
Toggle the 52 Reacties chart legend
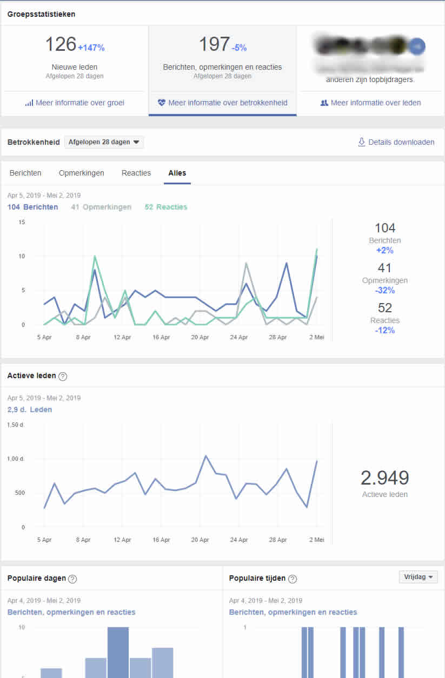(166, 207)
